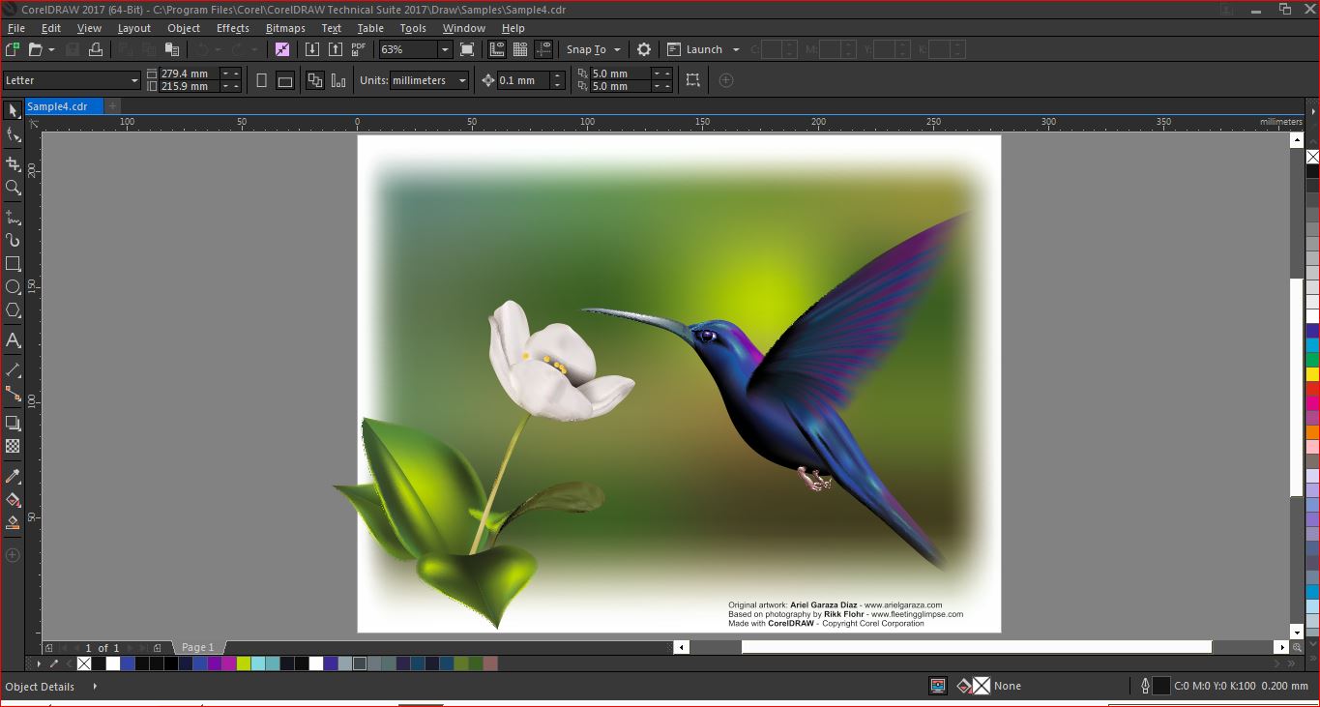
Task: Open the zoom navigator at scrollbar corner
Action: (x=1297, y=647)
